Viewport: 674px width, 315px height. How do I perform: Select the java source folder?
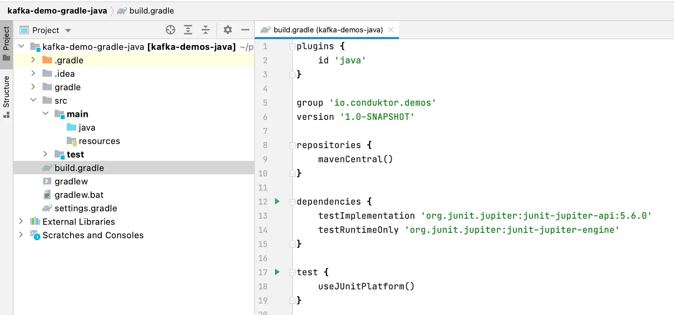coord(133,128)
